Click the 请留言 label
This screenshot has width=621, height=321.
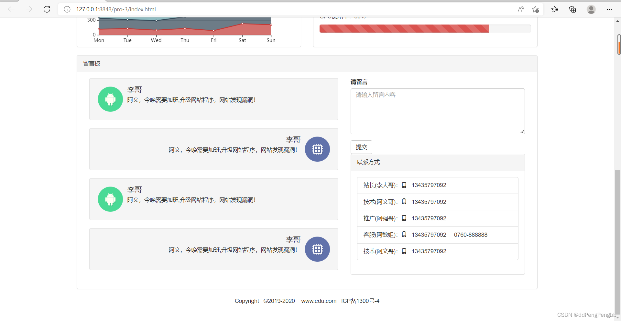click(x=359, y=82)
